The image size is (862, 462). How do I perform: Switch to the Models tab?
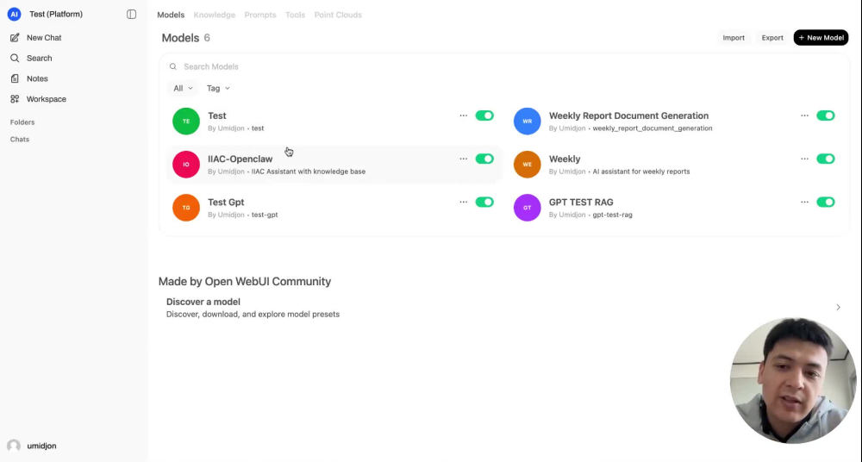(171, 15)
